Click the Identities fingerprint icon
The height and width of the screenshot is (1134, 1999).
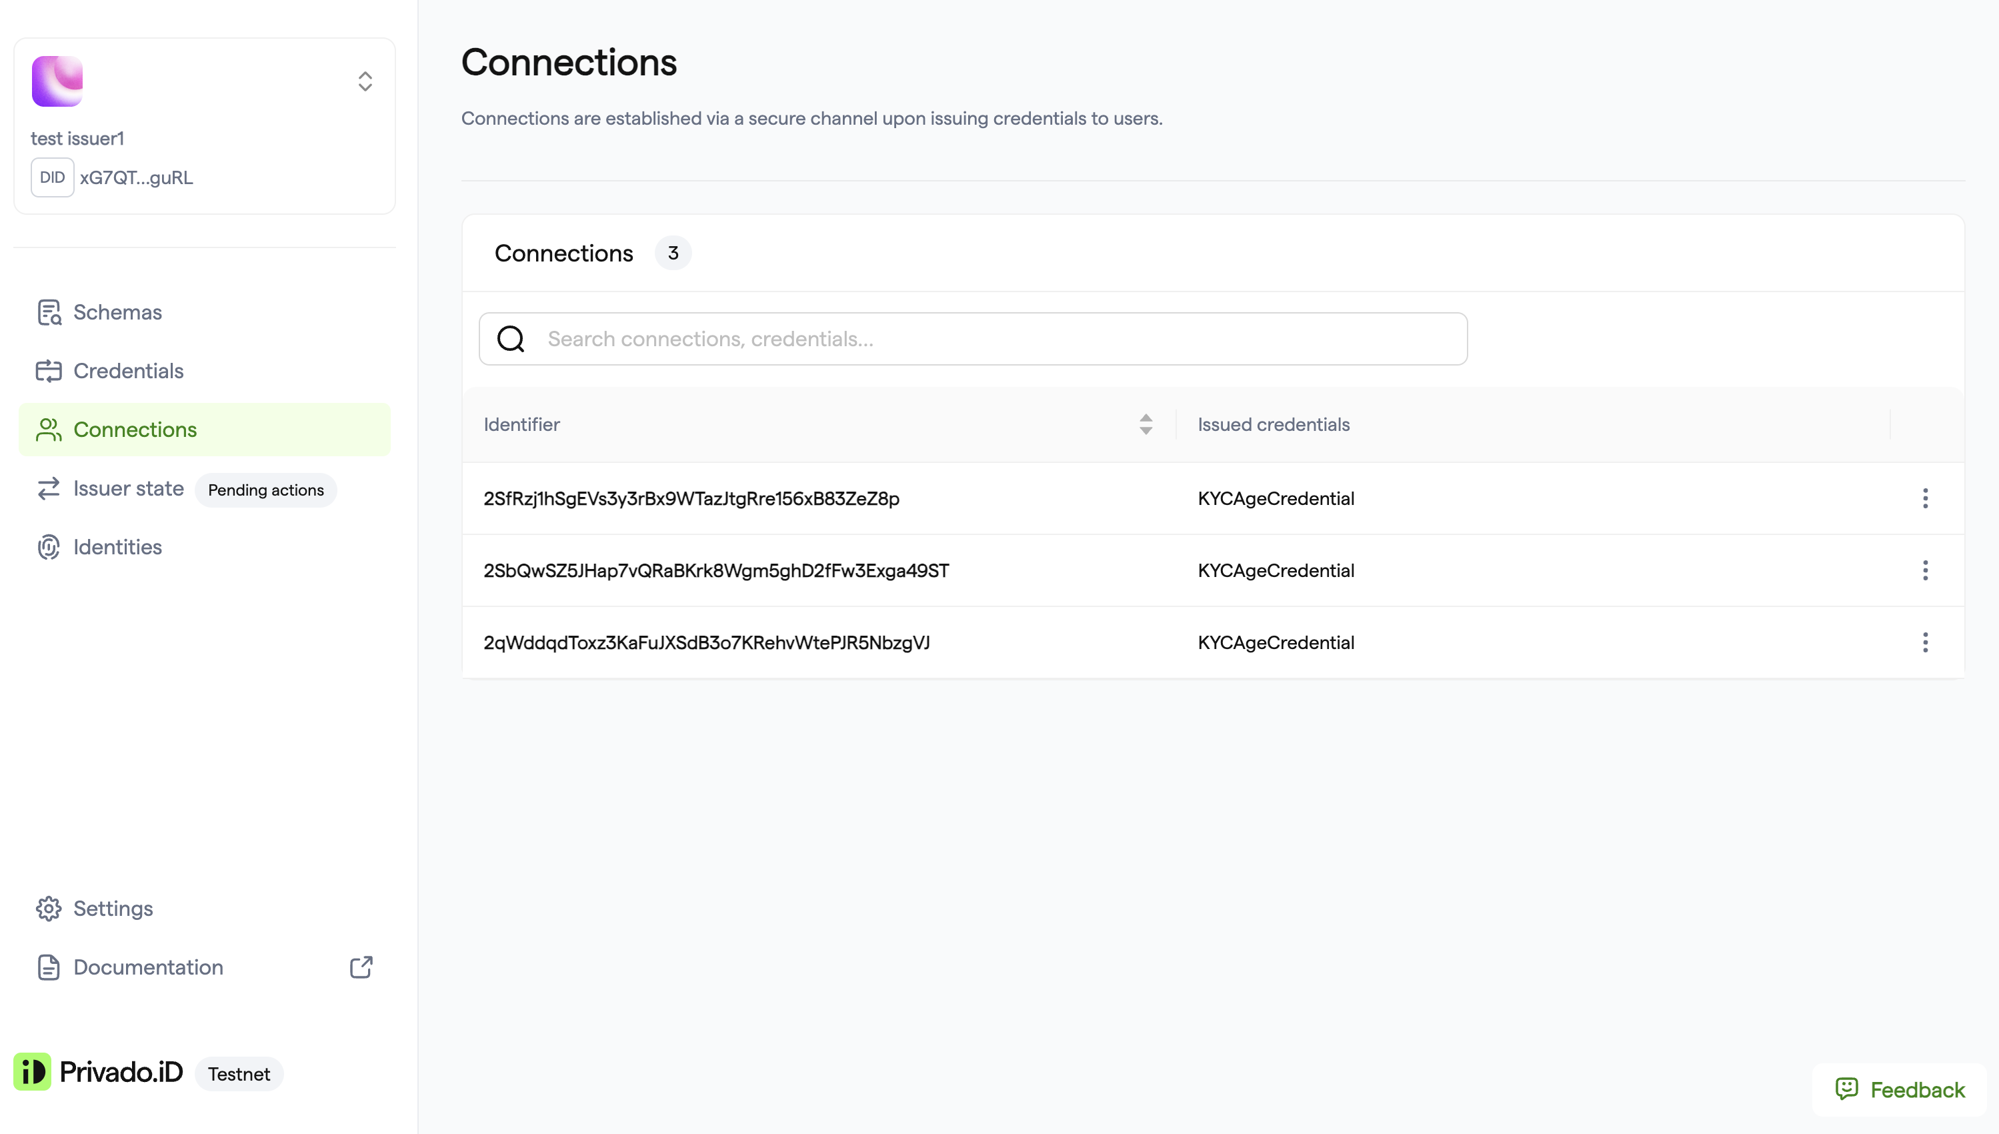(49, 547)
